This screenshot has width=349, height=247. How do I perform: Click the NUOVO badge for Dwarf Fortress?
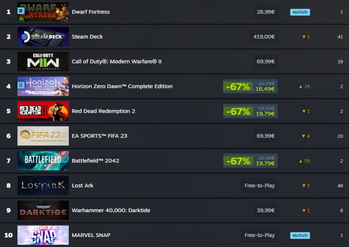(x=300, y=12)
